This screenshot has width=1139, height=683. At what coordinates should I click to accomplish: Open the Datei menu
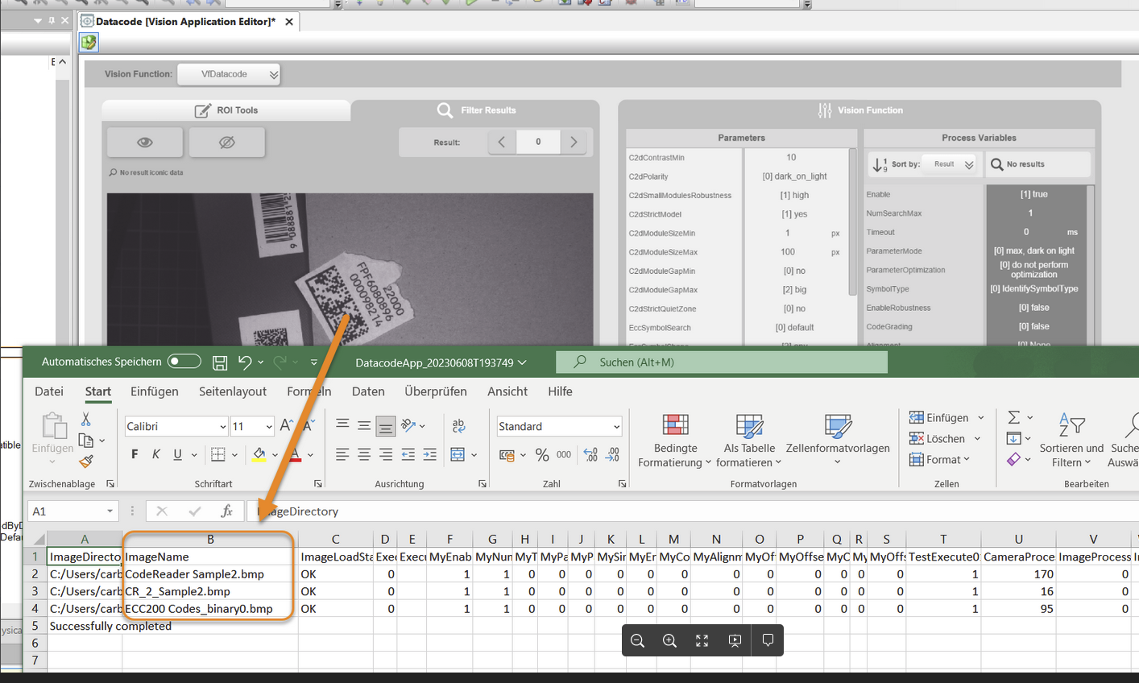point(49,391)
